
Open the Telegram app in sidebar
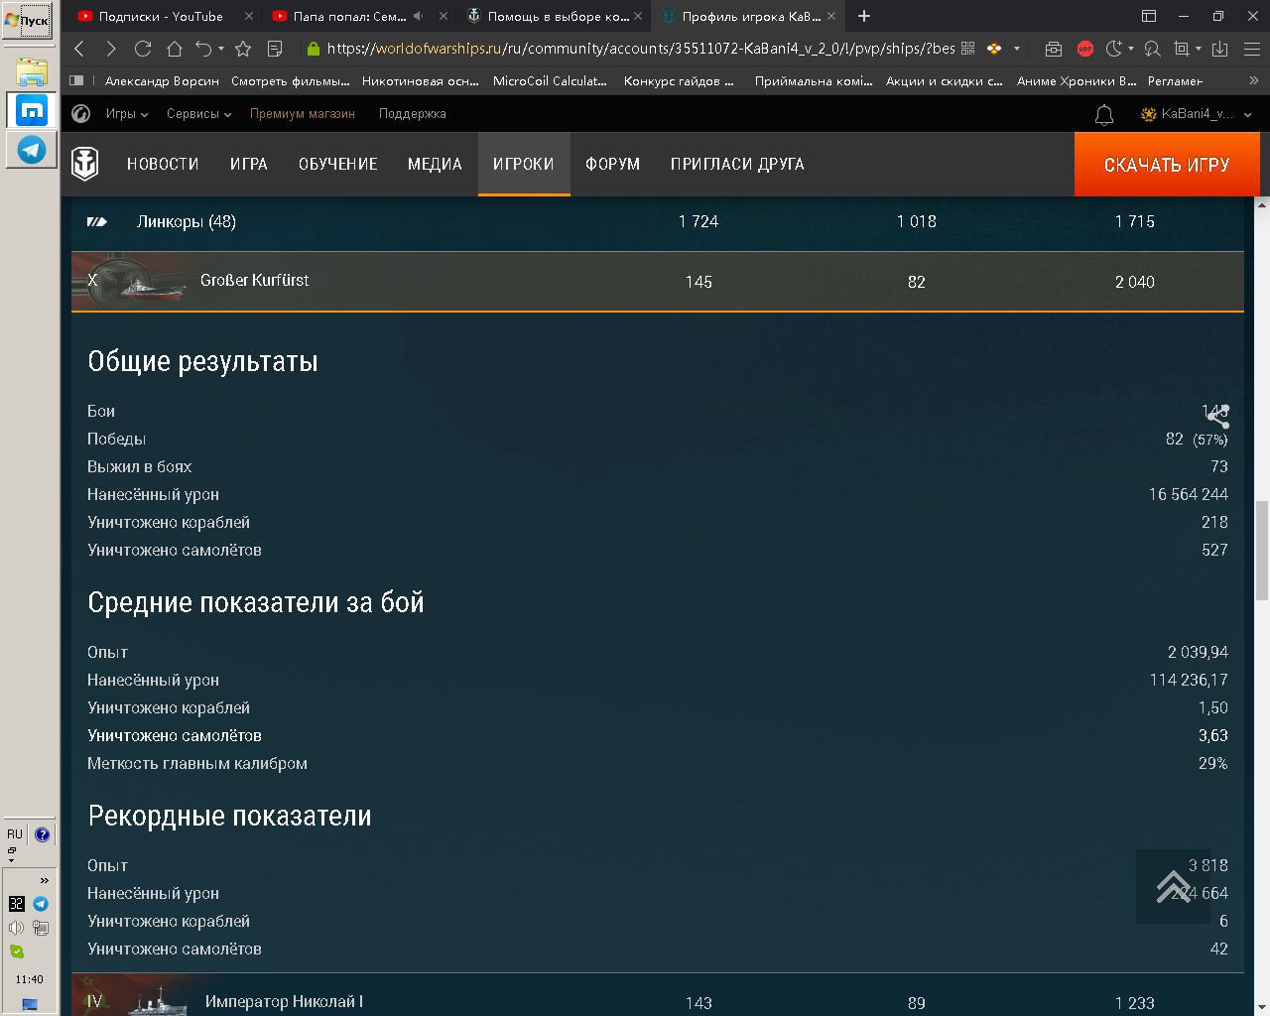pyautogui.click(x=32, y=150)
